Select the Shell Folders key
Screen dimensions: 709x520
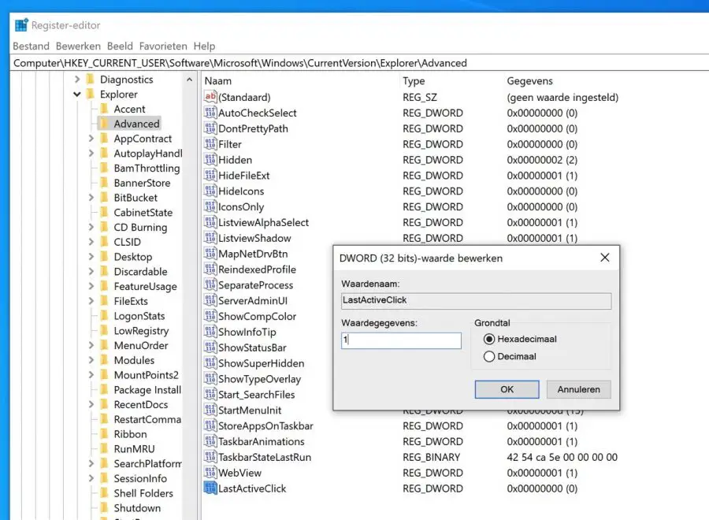[143, 493]
